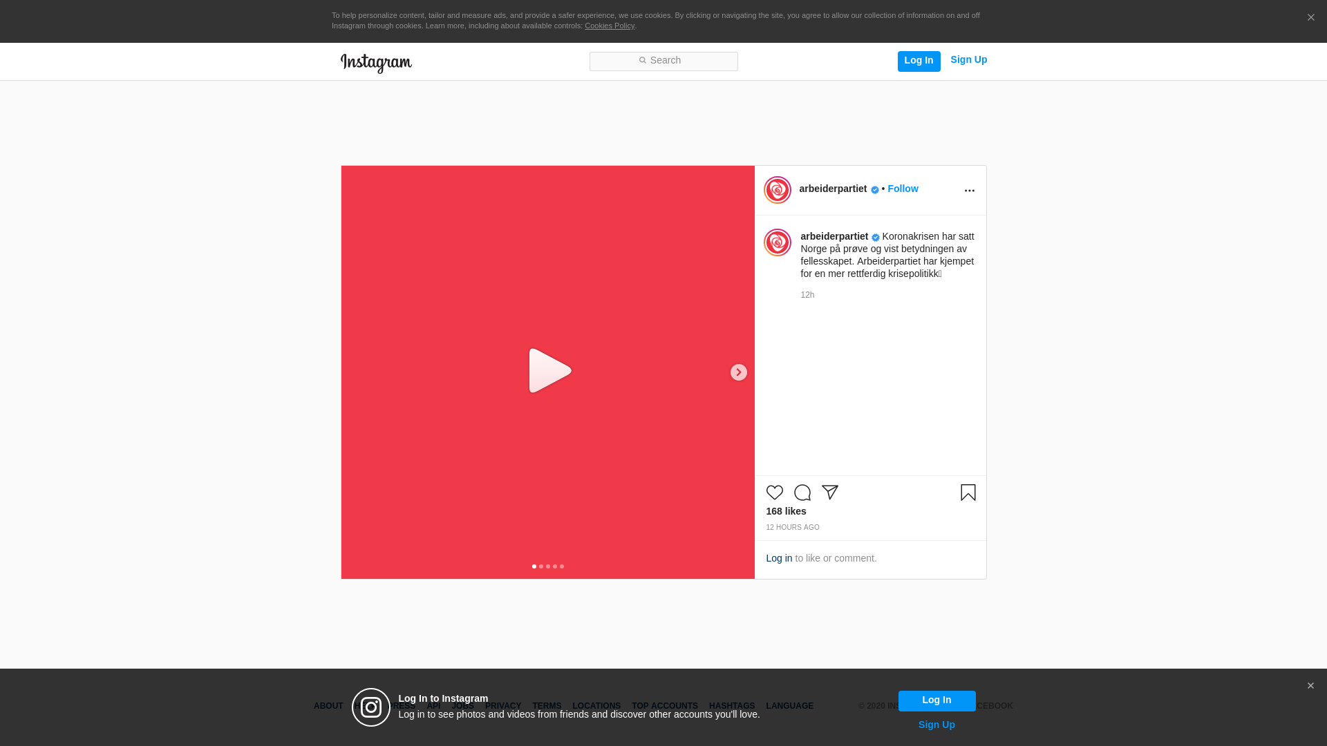Save post with bookmark icon

tap(968, 492)
